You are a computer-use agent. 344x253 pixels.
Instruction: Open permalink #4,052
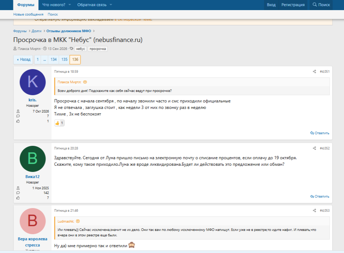pos(325,148)
